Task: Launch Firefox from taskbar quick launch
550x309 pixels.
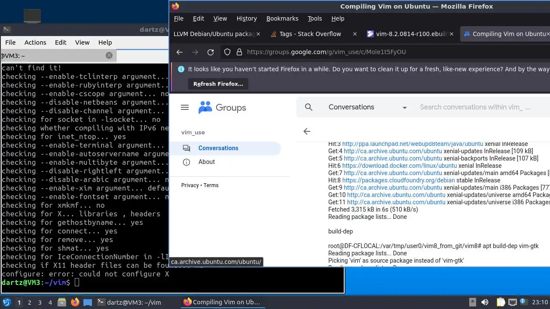Action: click(75, 302)
